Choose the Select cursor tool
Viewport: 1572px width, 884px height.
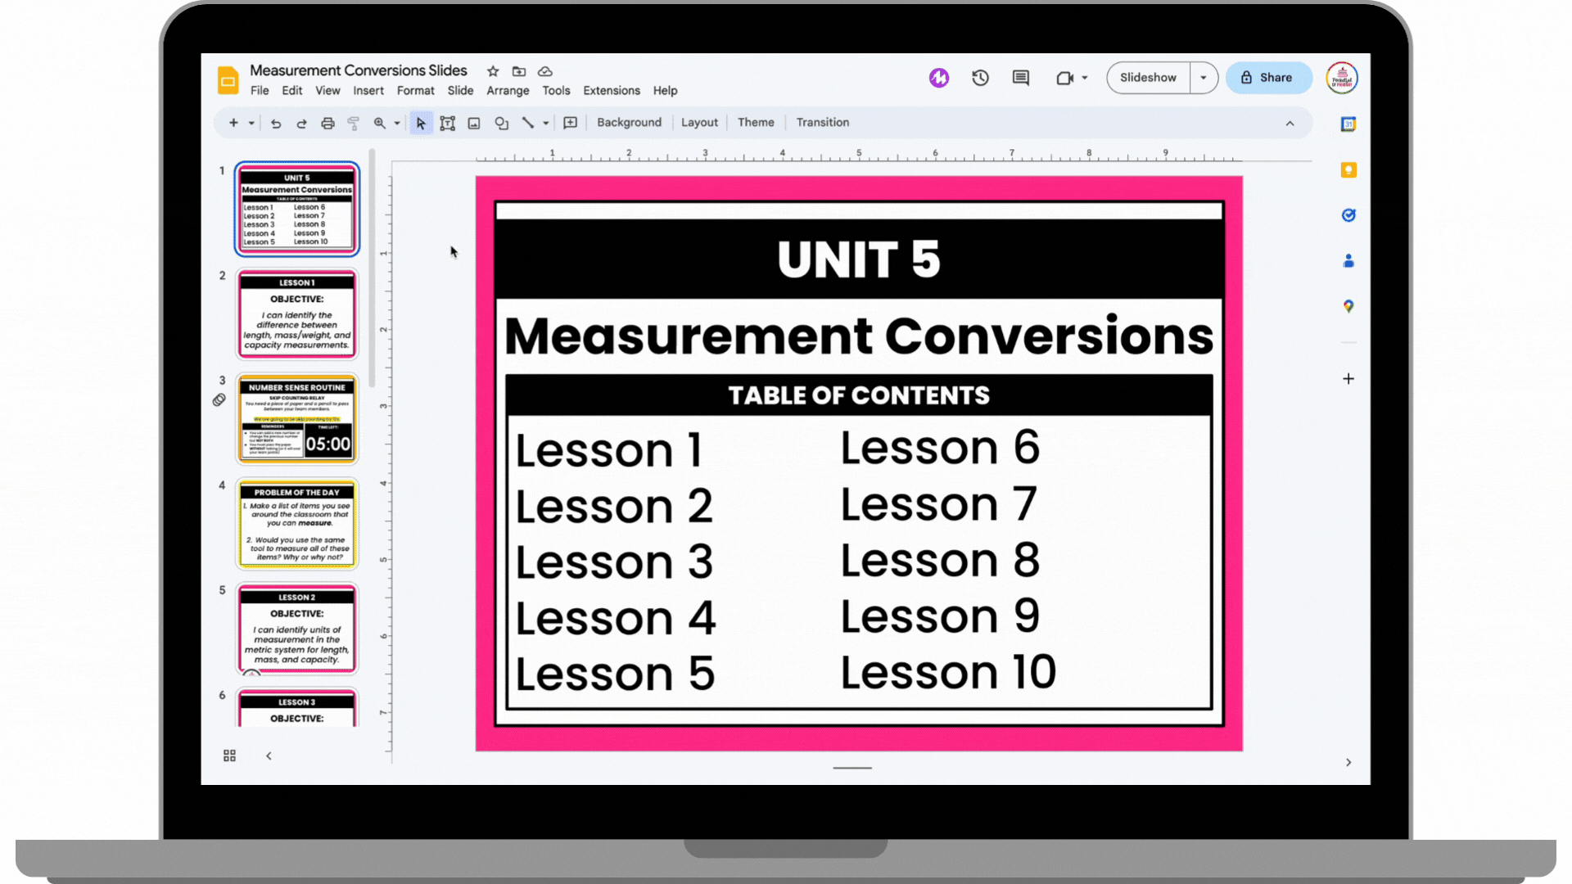[x=421, y=124]
